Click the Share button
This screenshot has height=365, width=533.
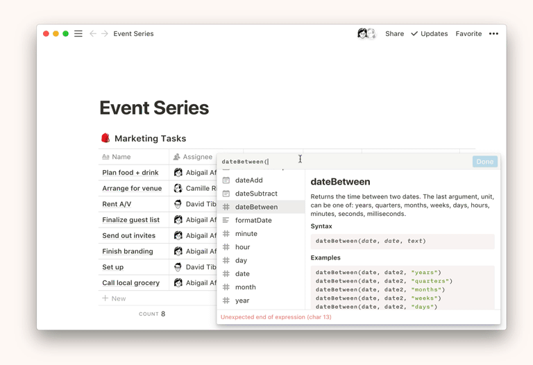click(394, 33)
